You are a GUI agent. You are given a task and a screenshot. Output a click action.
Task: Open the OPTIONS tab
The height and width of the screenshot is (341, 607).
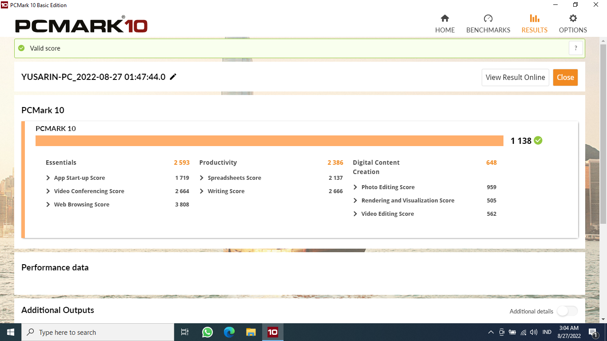[x=573, y=24]
